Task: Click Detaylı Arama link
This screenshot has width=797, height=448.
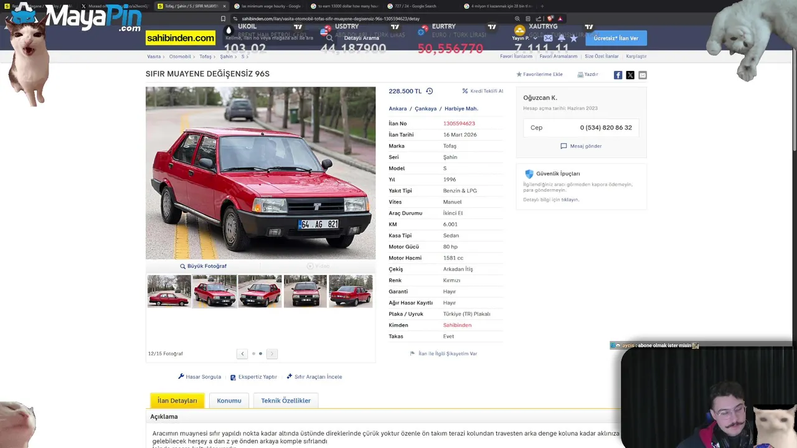Action: coord(362,38)
